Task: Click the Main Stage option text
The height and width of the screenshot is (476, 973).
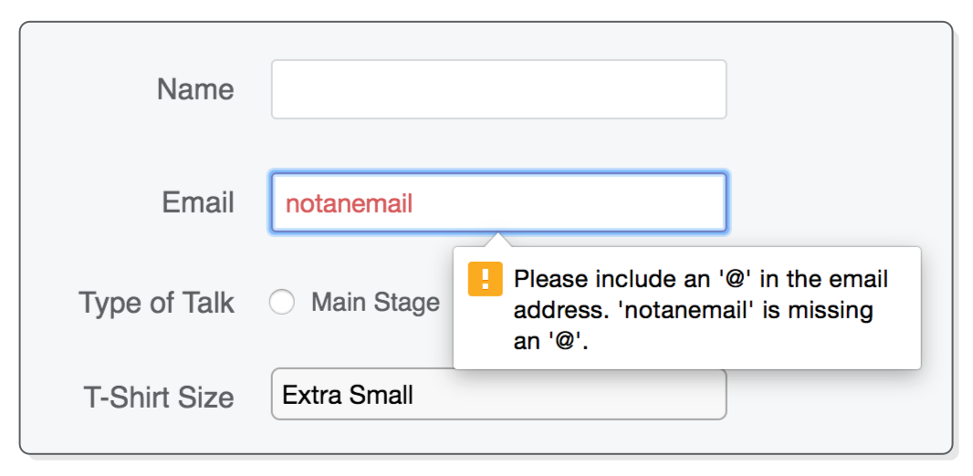Action: click(375, 303)
